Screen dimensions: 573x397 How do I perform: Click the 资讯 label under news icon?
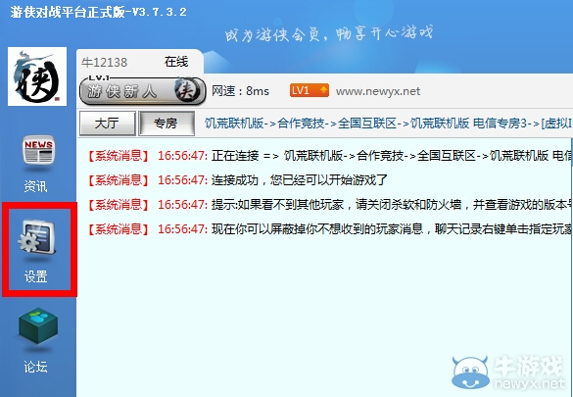[36, 186]
